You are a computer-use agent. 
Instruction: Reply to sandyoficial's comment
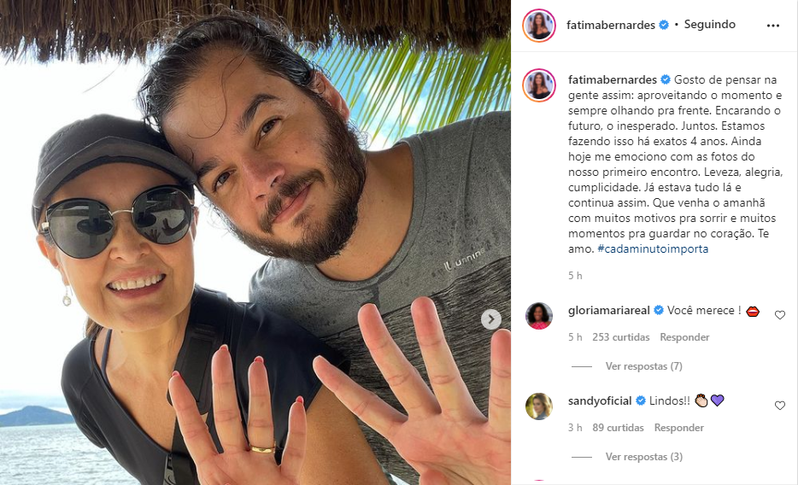click(679, 428)
